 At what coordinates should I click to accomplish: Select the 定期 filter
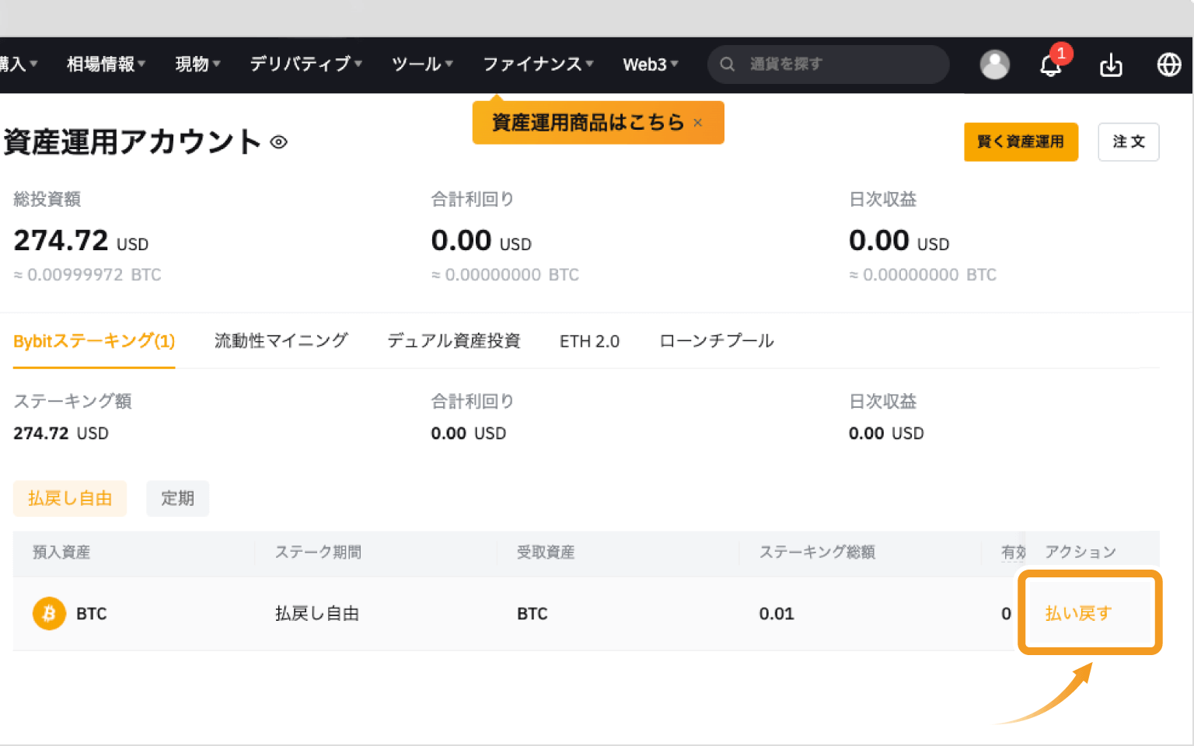point(177,498)
